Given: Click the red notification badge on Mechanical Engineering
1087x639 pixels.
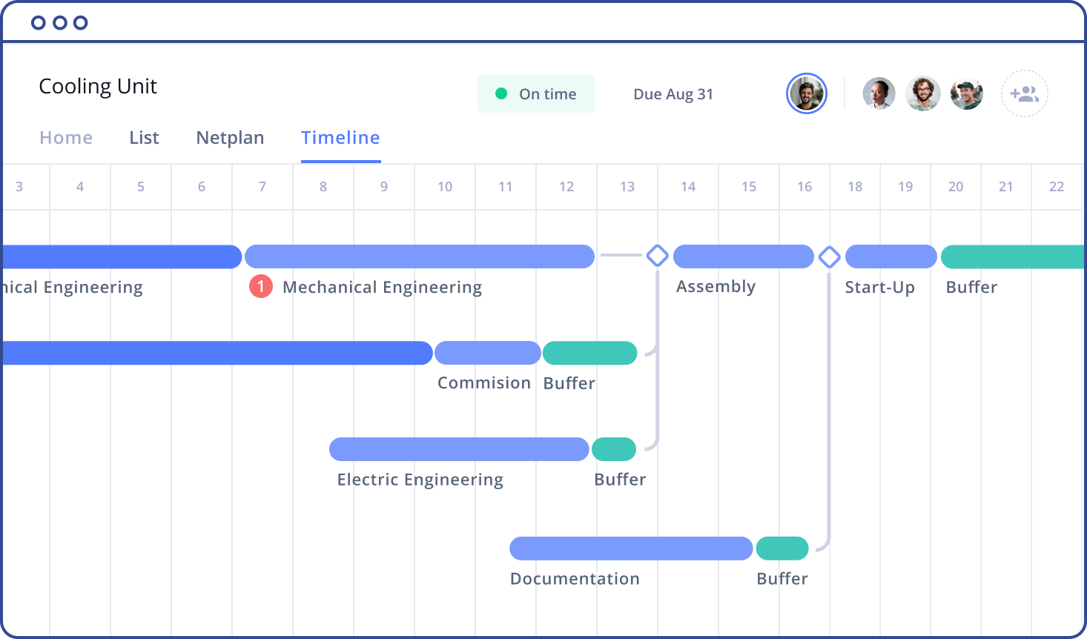Looking at the screenshot, I should tap(261, 286).
